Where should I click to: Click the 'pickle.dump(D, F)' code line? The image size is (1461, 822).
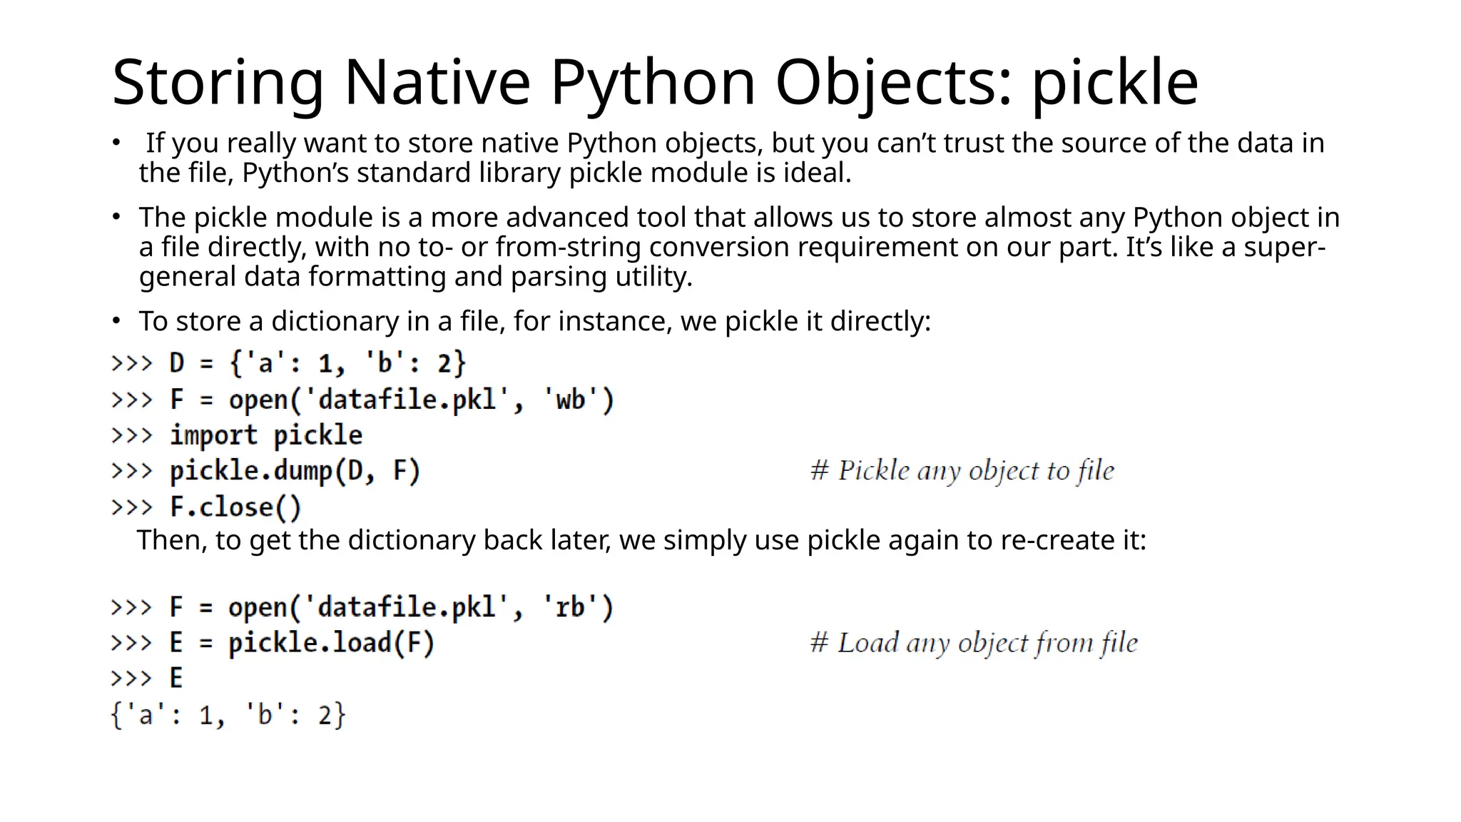click(x=265, y=471)
